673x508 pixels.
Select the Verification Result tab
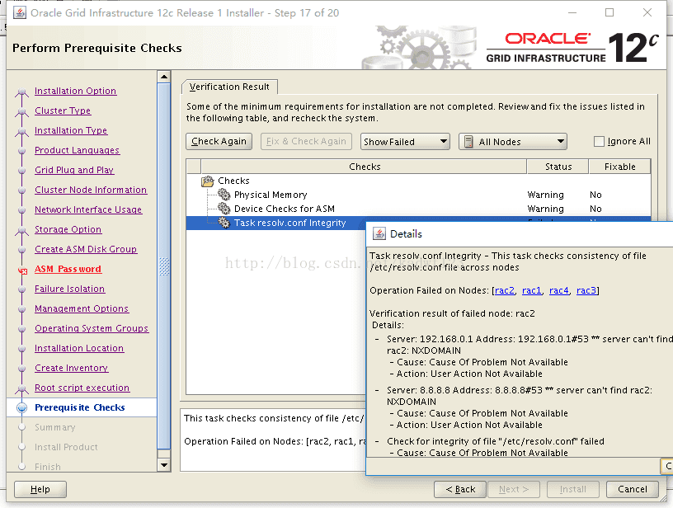tap(229, 87)
